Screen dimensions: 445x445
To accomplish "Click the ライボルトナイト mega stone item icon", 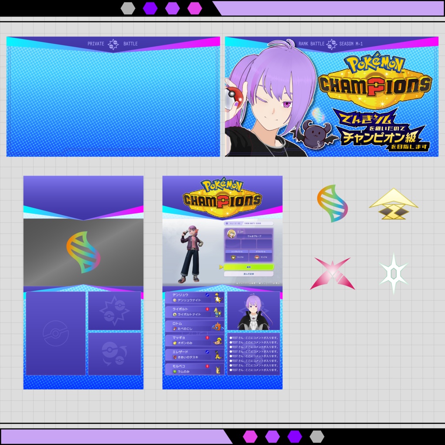I will 175,315.
